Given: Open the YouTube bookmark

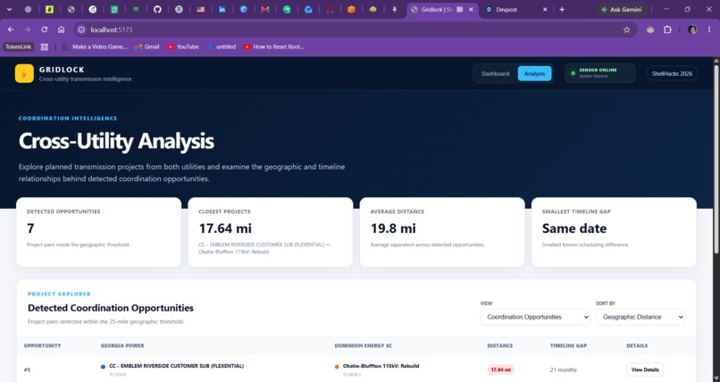Looking at the screenshot, I should click(x=183, y=46).
